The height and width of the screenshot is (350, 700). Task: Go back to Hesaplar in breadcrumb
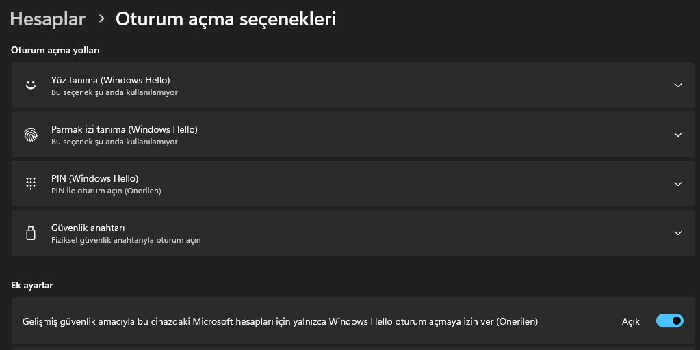point(48,19)
